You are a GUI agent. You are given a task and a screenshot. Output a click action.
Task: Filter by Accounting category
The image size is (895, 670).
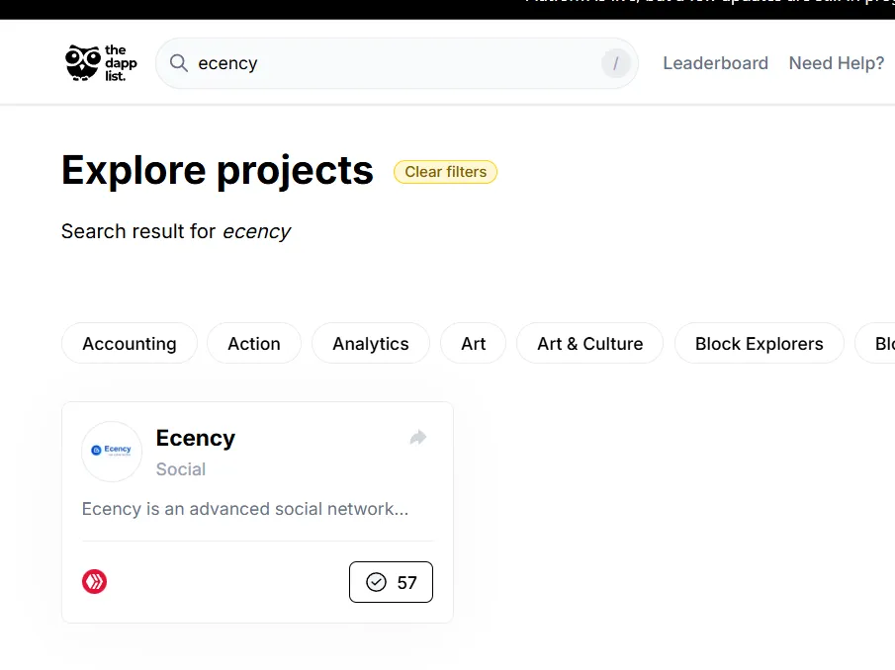click(130, 343)
